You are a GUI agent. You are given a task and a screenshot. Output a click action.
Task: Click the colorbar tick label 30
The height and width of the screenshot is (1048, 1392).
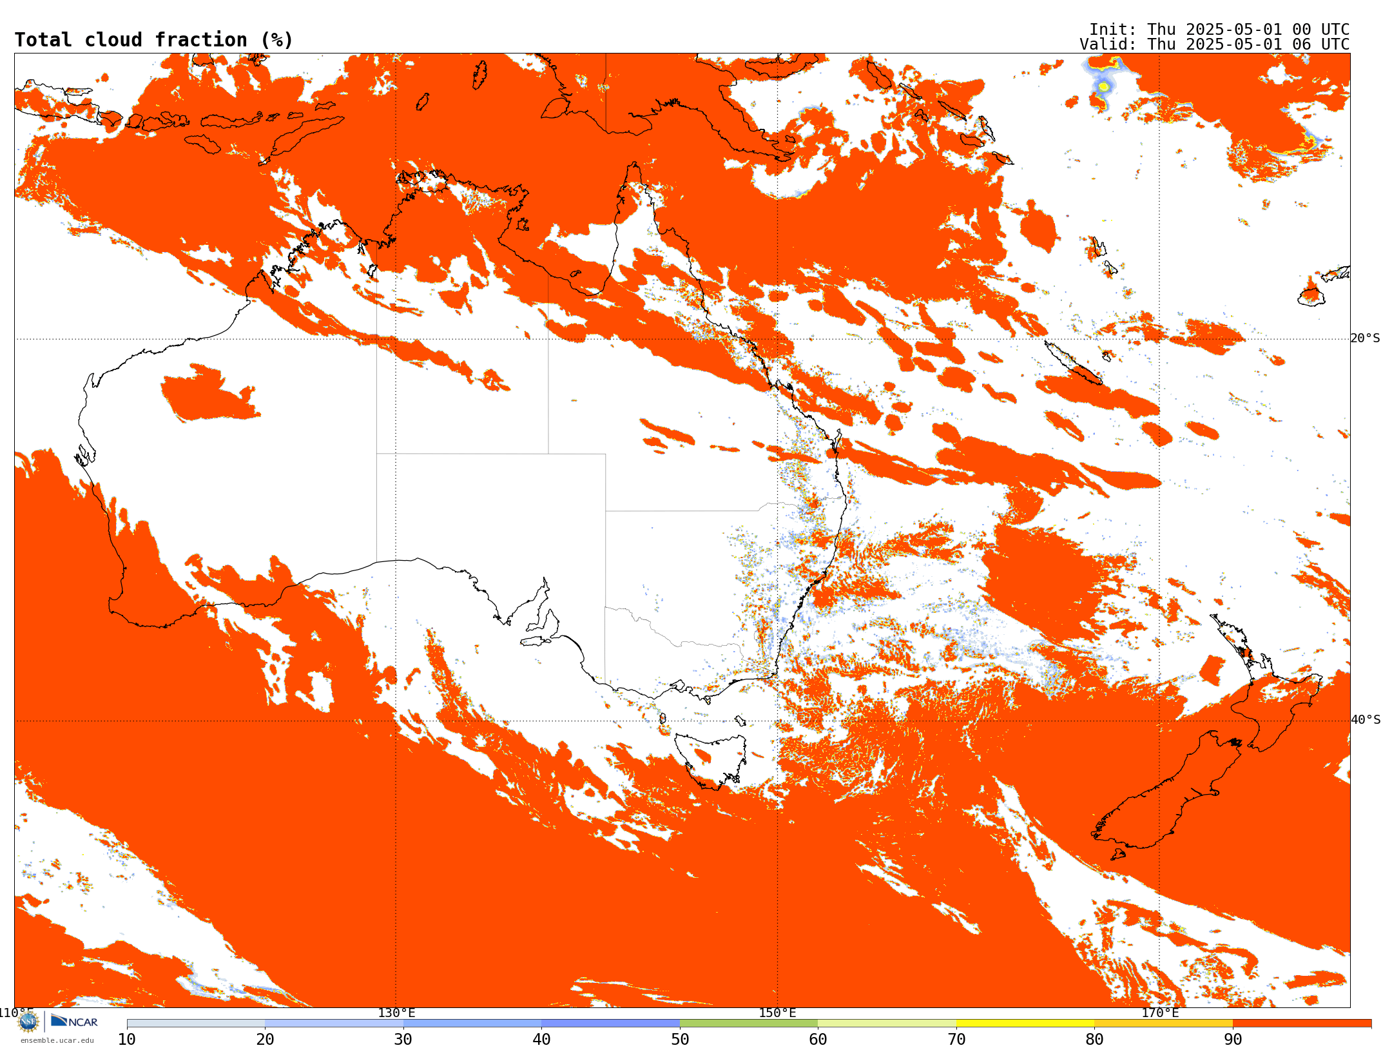point(403,1039)
